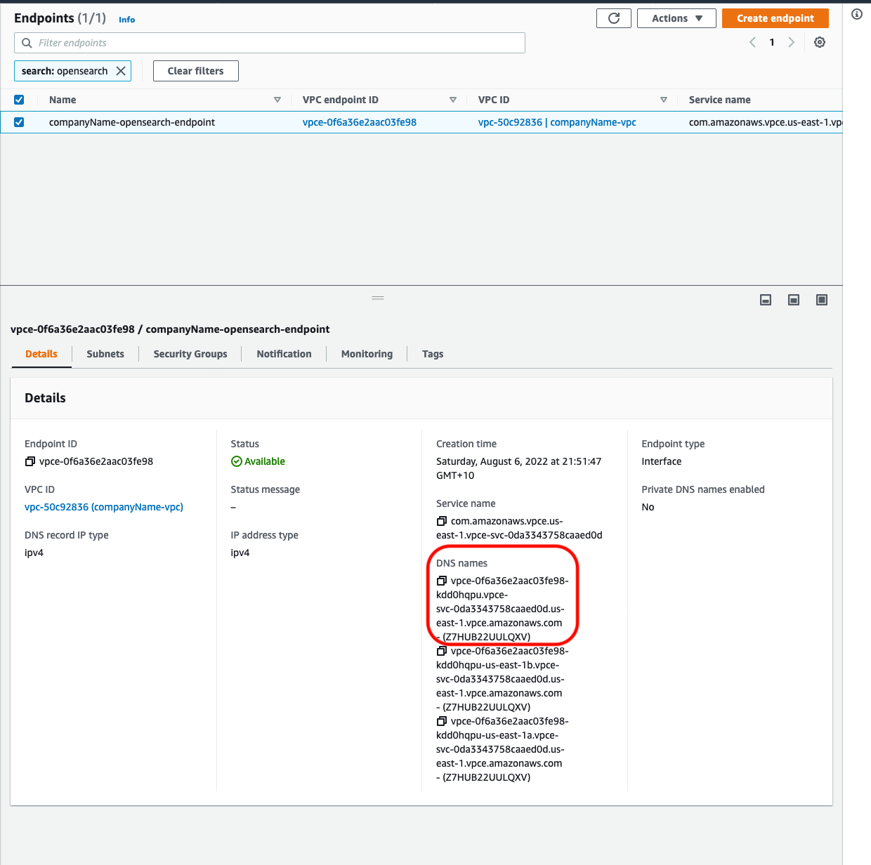Copy the us-east-1b DNS name
This screenshot has width=871, height=865.
coord(441,651)
